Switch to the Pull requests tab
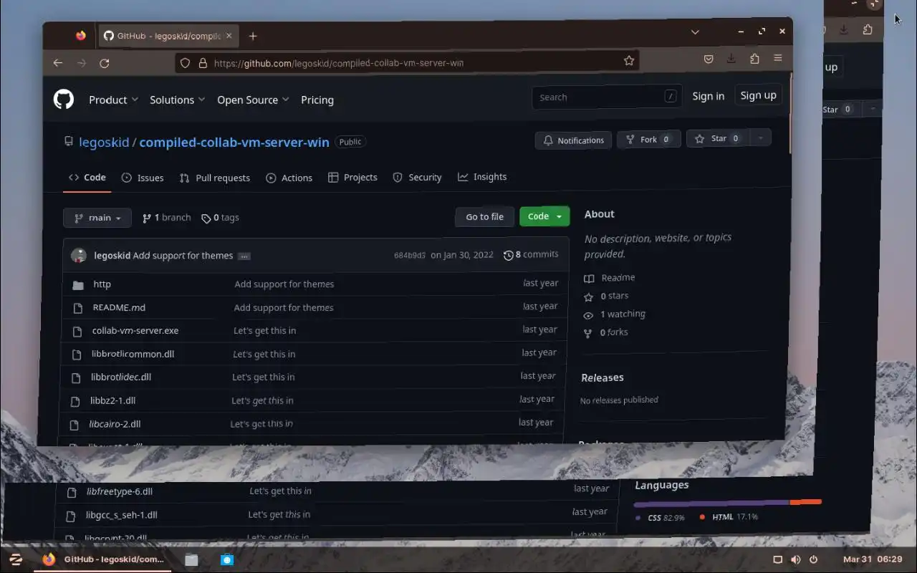The image size is (917, 573). (215, 178)
